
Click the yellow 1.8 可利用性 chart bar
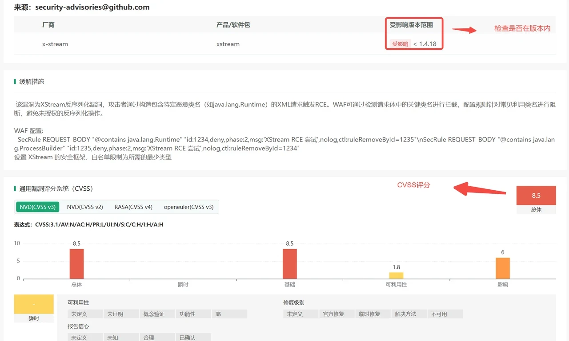(396, 275)
